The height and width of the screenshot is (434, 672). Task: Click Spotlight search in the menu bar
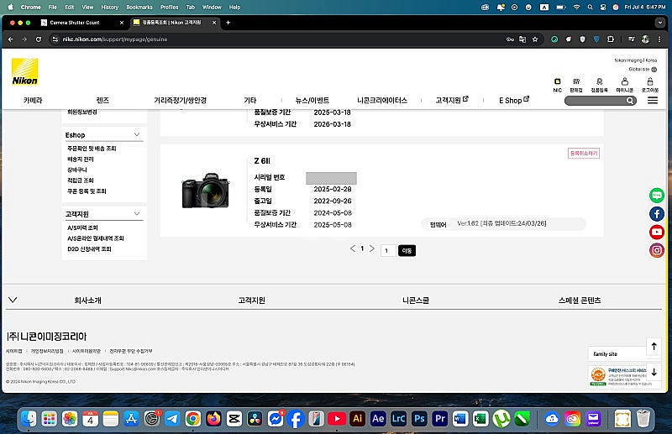[x=591, y=8]
